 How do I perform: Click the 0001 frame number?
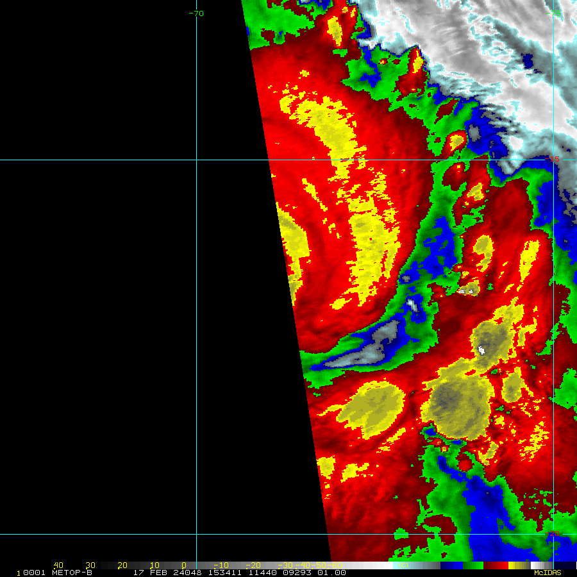[x=34, y=573]
